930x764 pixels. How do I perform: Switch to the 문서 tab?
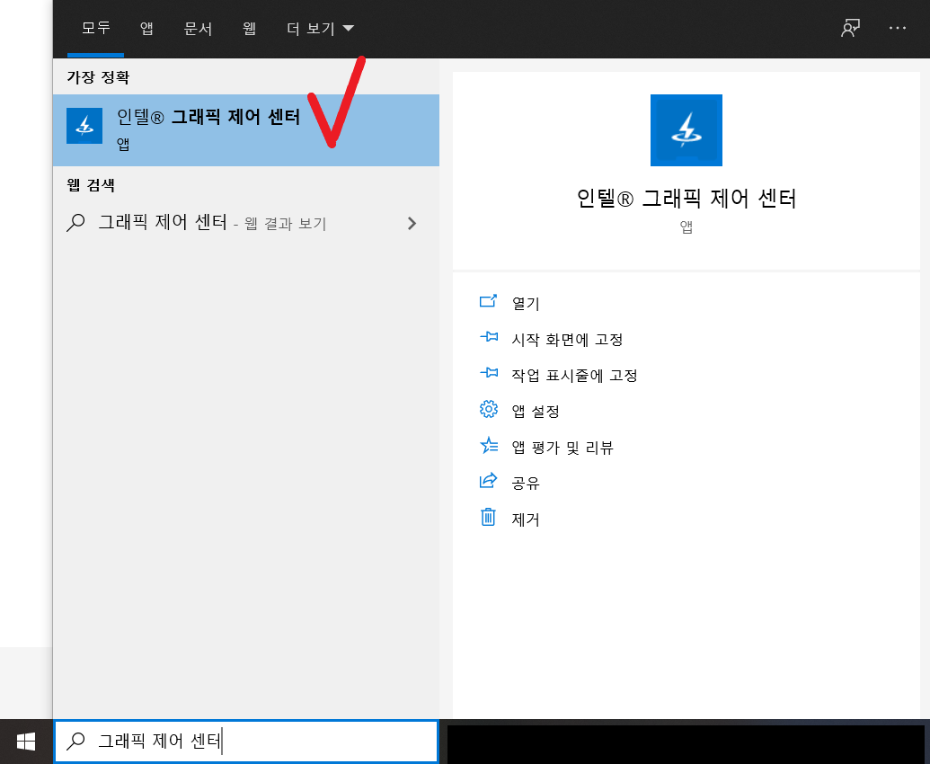point(198,28)
